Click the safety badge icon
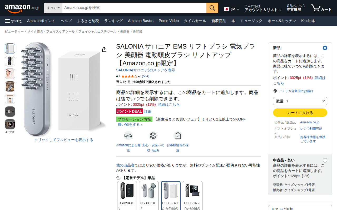The image size is (337, 210). 153,136
